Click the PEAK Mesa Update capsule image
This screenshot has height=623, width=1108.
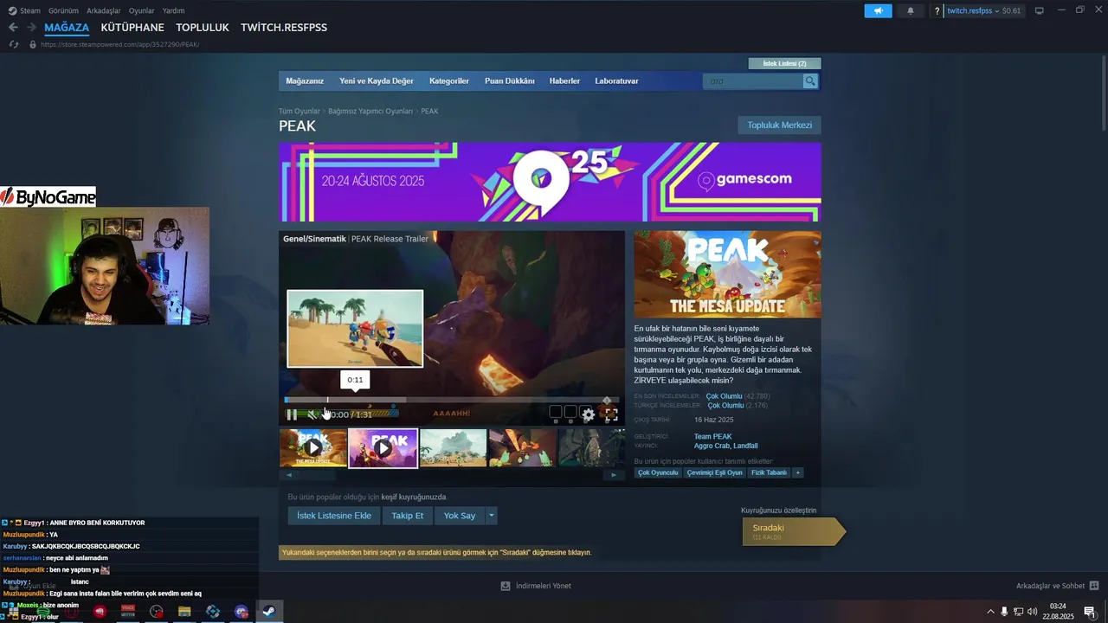(x=727, y=274)
